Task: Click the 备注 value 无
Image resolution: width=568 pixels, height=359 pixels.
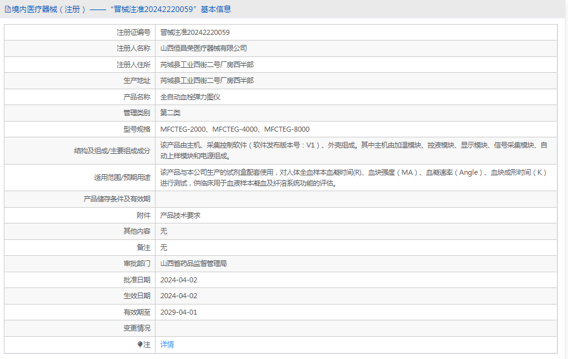Action: [x=164, y=248]
